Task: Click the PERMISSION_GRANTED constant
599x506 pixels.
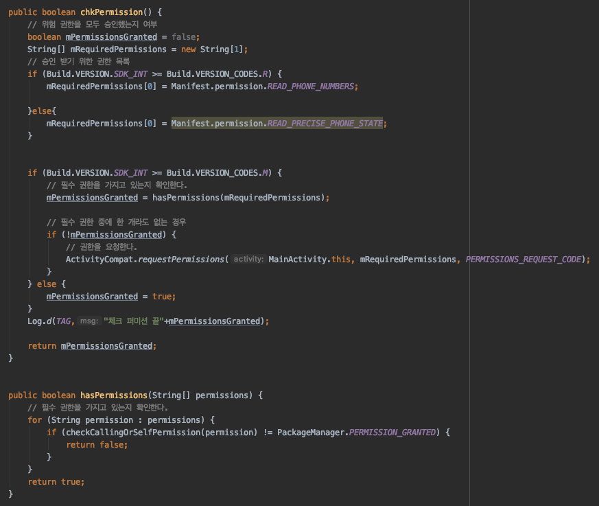Action: click(392, 433)
